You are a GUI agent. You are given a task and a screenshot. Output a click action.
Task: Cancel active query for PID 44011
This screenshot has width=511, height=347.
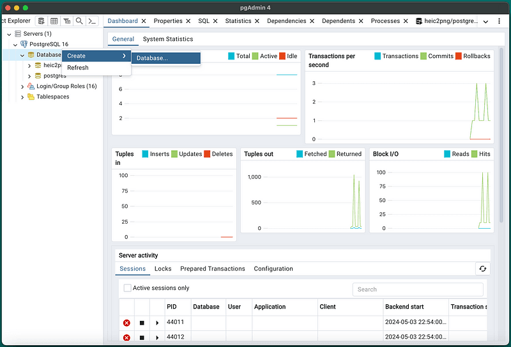tap(142, 323)
